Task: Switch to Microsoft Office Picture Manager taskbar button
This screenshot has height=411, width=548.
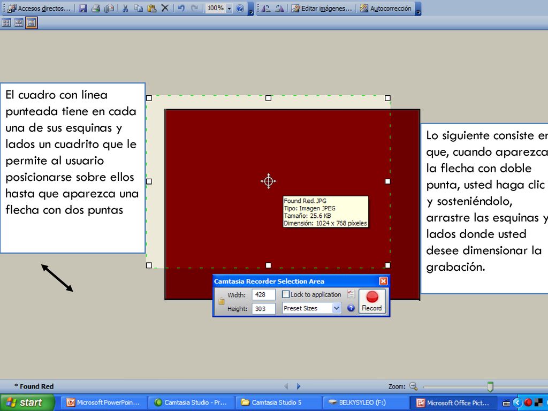Action: (x=453, y=402)
